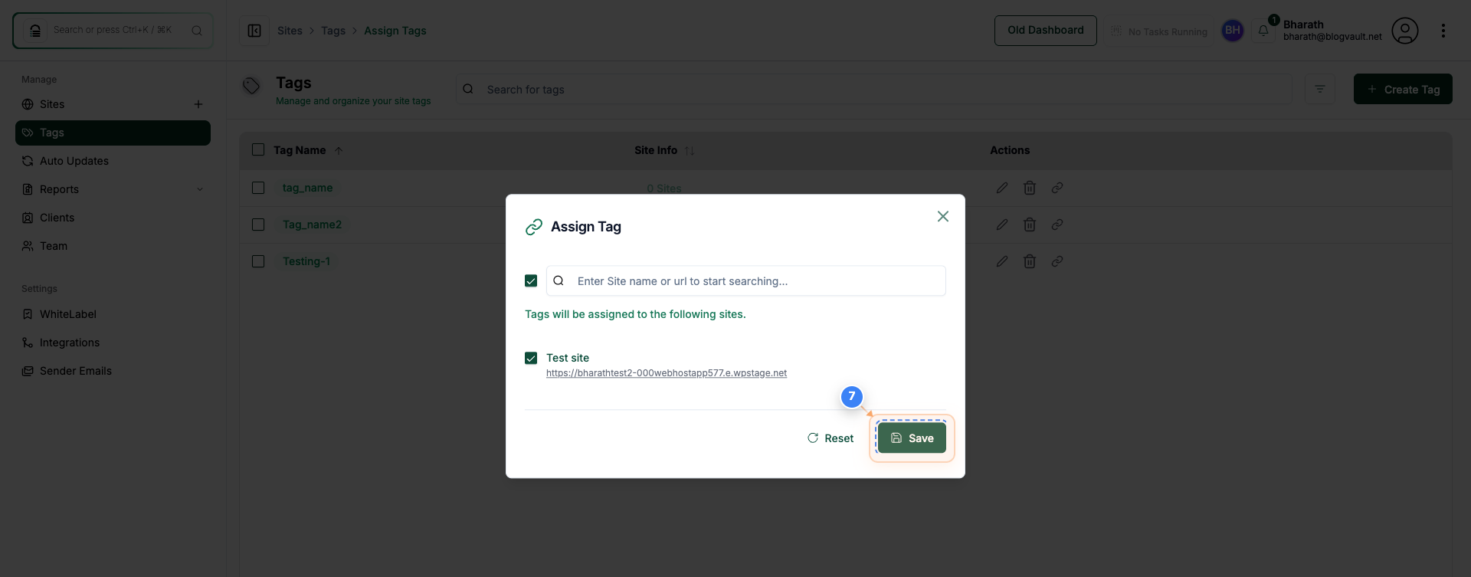The width and height of the screenshot is (1471, 577).
Task: Click the BlogVault logo icon
Action: [35, 31]
